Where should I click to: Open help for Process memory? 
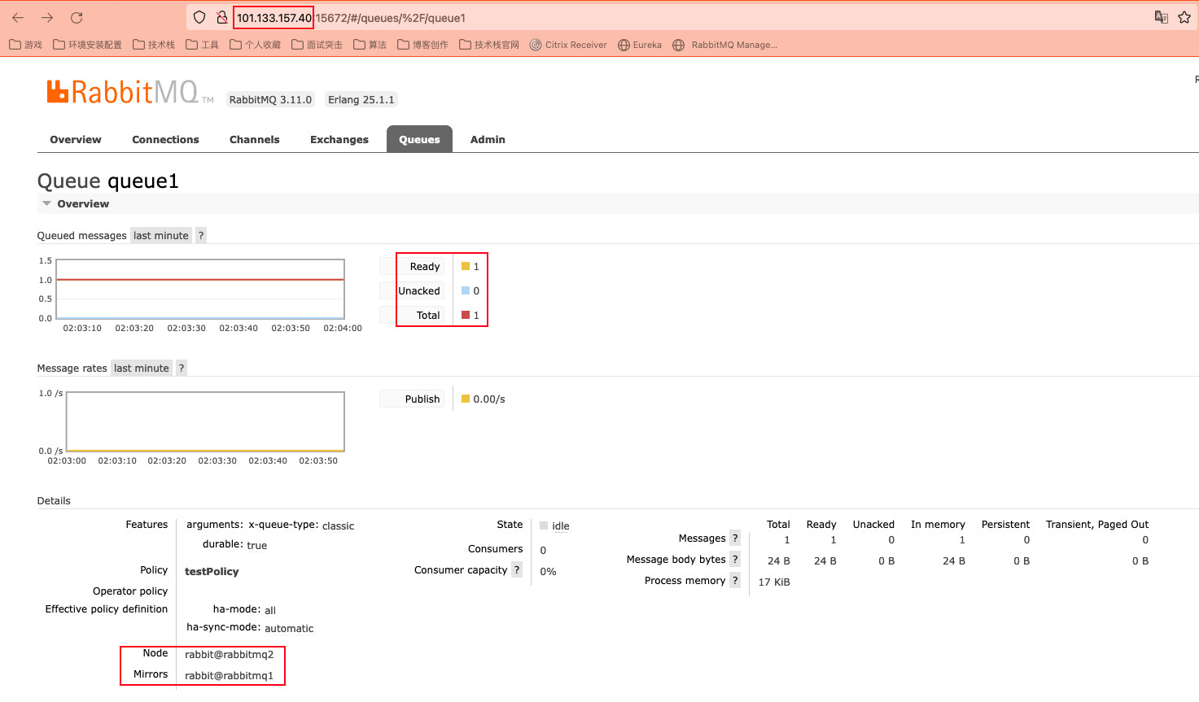(x=735, y=580)
